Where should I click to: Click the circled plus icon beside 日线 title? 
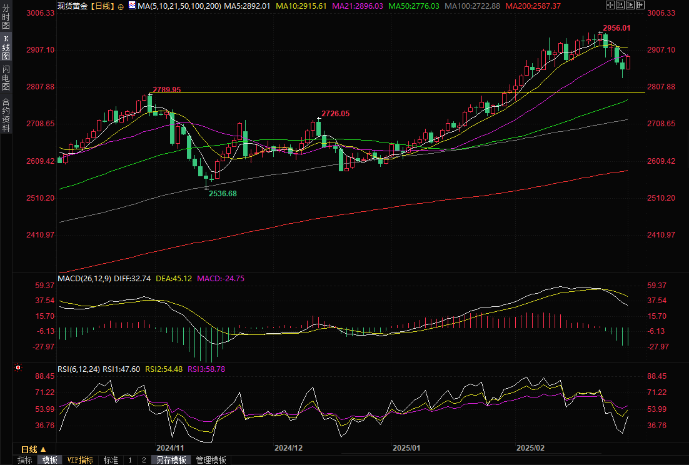121,6
